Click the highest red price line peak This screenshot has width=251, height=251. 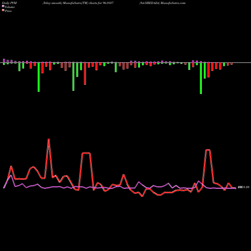pos(49,139)
